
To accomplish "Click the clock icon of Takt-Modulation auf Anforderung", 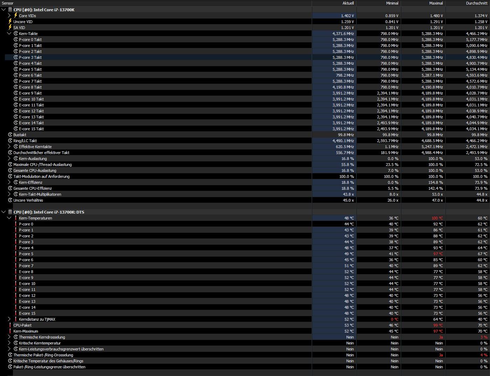I will [x=10, y=176].
